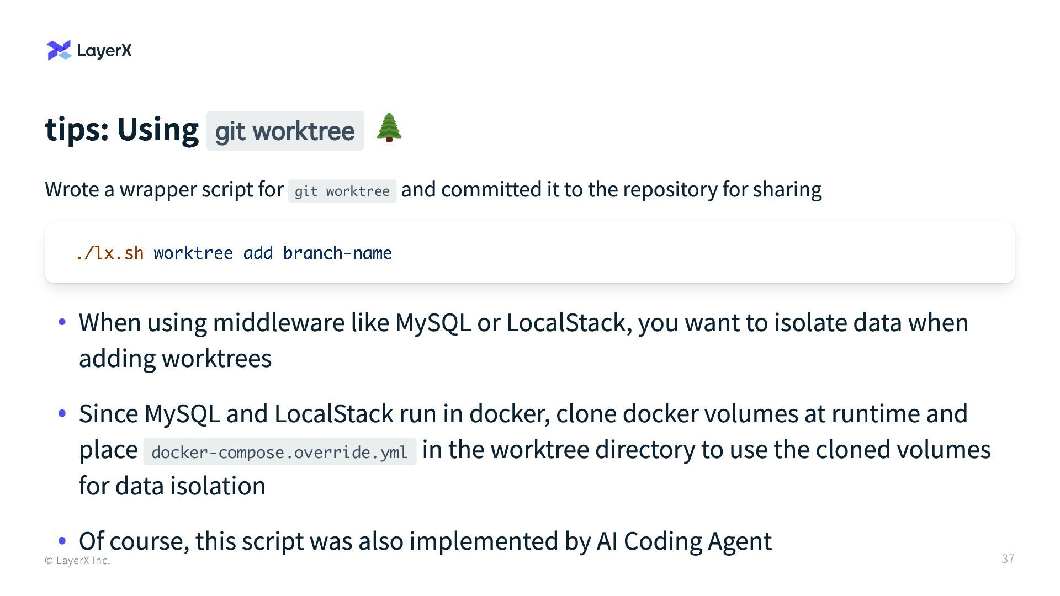Viewport: 1060px width, 596px height.
Task: Click the 'Wrote a wrapper script for' text
Action: pyautogui.click(x=164, y=189)
